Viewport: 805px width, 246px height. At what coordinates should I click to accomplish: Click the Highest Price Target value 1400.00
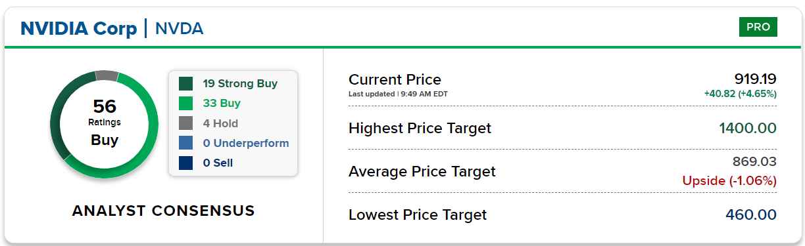point(749,128)
